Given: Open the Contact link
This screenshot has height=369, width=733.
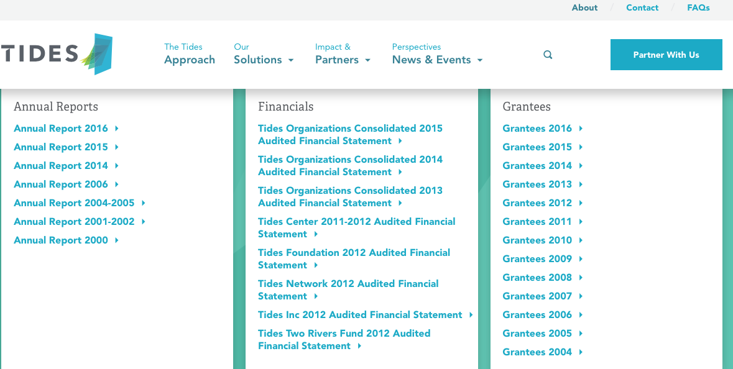Looking at the screenshot, I should pyautogui.click(x=642, y=8).
